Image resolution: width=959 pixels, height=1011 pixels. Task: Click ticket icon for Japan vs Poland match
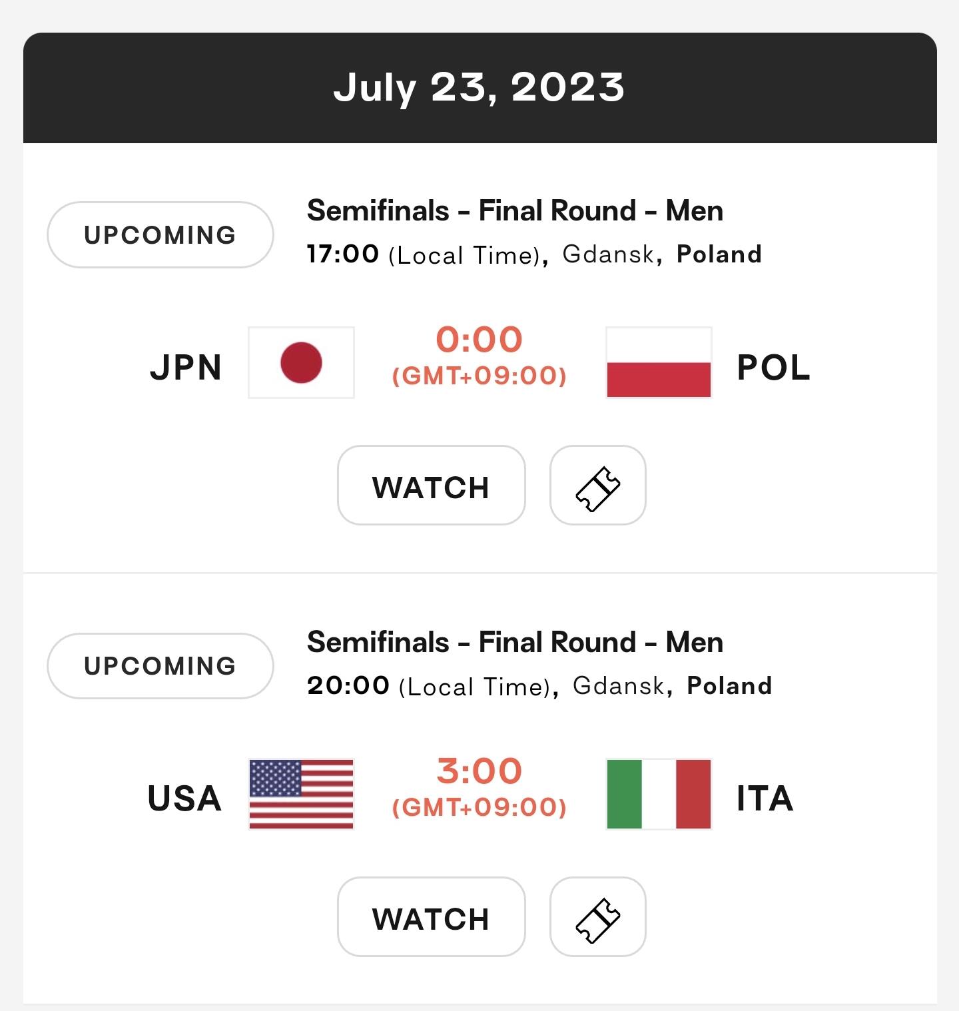pyautogui.click(x=597, y=486)
